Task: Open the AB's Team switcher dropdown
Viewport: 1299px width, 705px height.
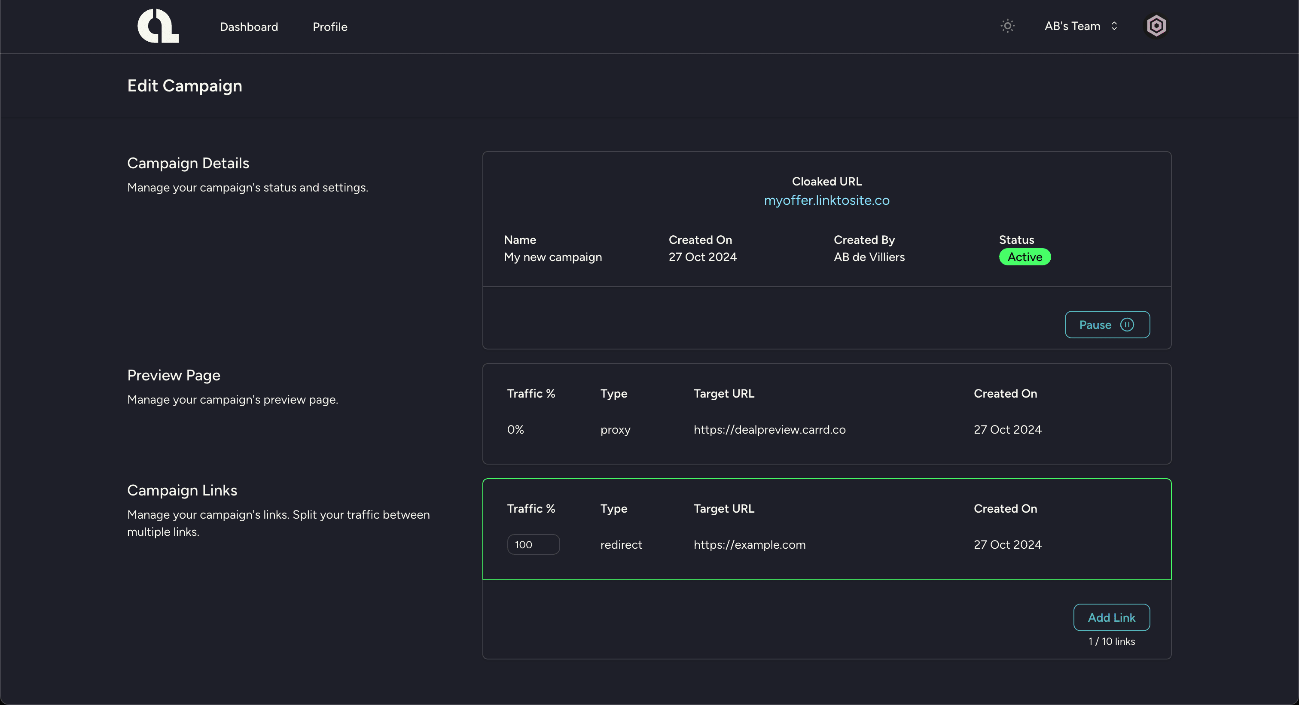Action: (1072, 26)
